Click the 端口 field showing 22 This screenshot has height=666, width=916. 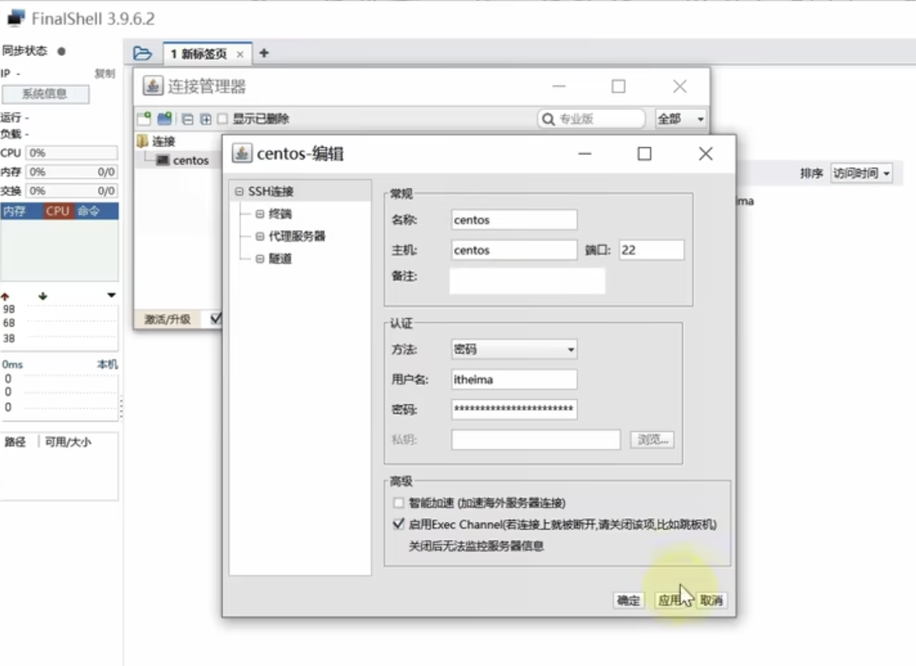651,250
